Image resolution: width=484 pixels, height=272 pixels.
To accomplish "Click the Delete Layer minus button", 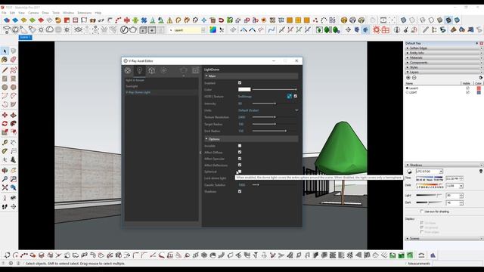I will pyautogui.click(x=414, y=78).
